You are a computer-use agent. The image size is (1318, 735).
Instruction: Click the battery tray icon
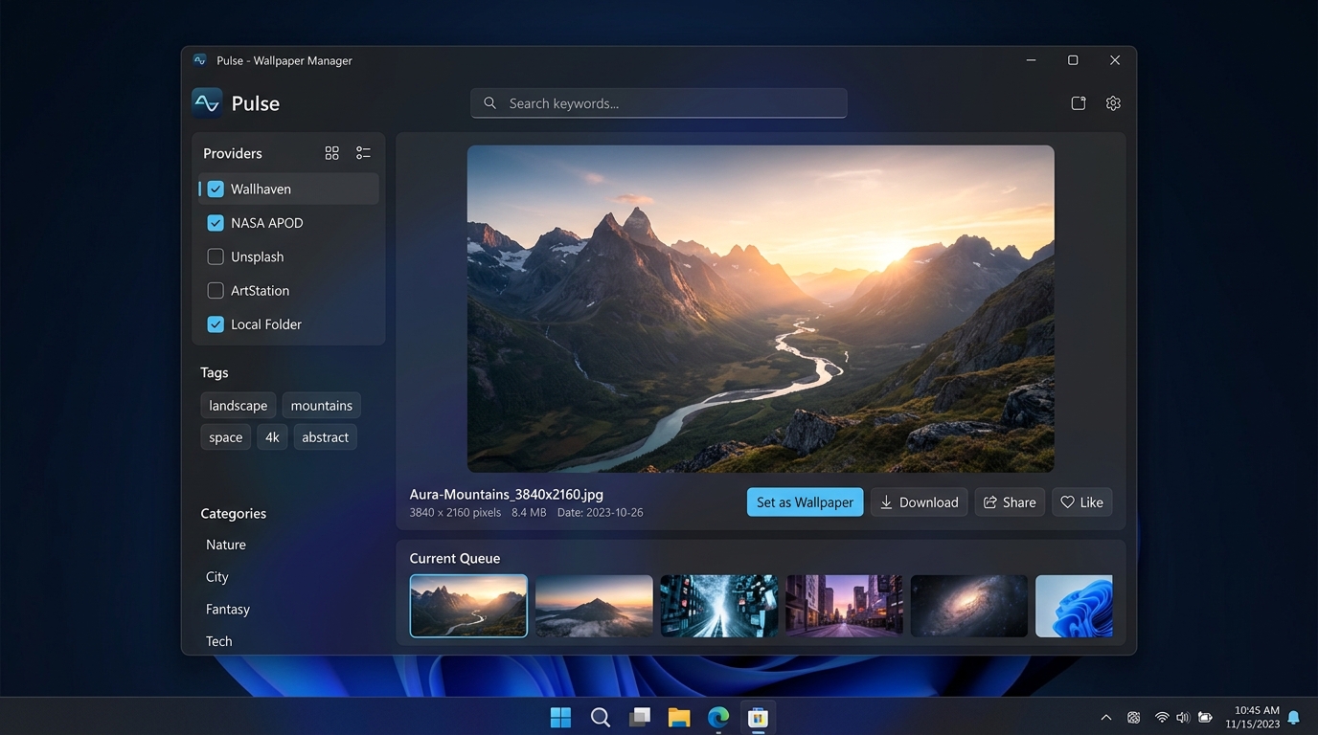pos(1206,717)
